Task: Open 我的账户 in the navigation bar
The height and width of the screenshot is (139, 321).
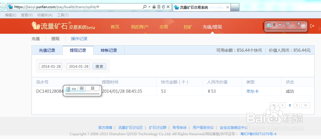Action: point(140,27)
